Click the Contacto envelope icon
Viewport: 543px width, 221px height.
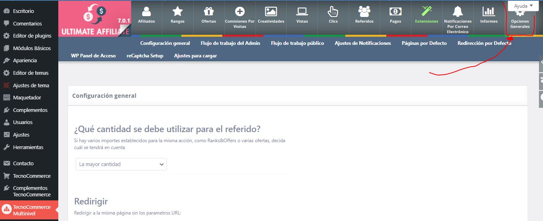tap(6, 163)
